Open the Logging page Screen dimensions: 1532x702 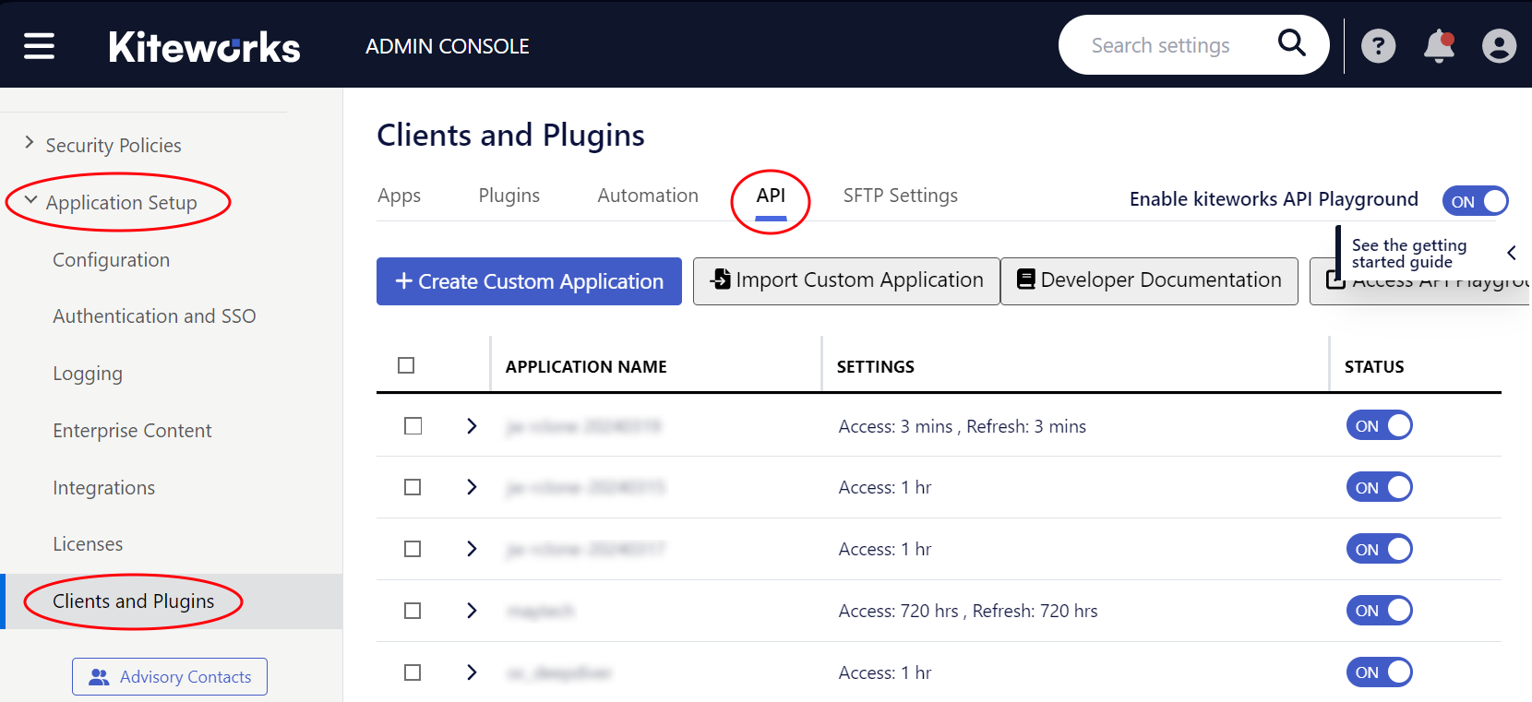[88, 374]
